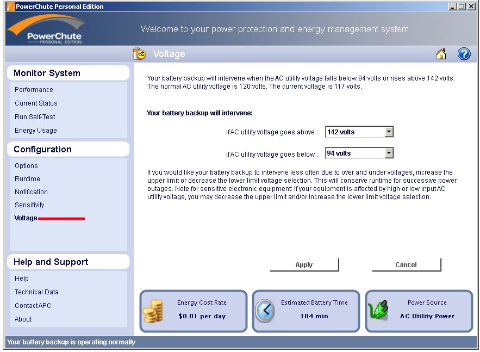Click the Apply button

click(304, 265)
